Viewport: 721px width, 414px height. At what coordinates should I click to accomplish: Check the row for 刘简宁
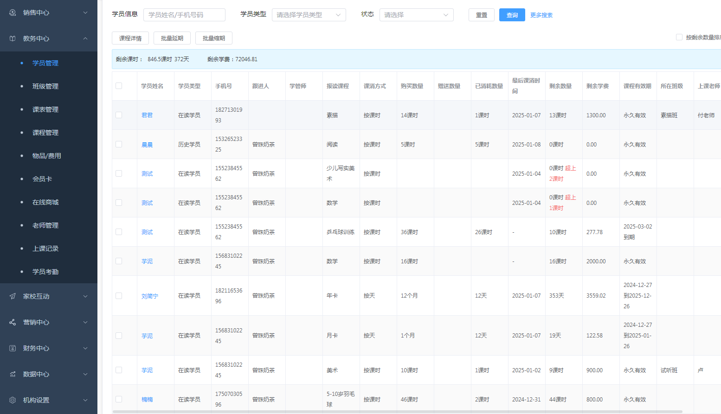click(x=119, y=296)
